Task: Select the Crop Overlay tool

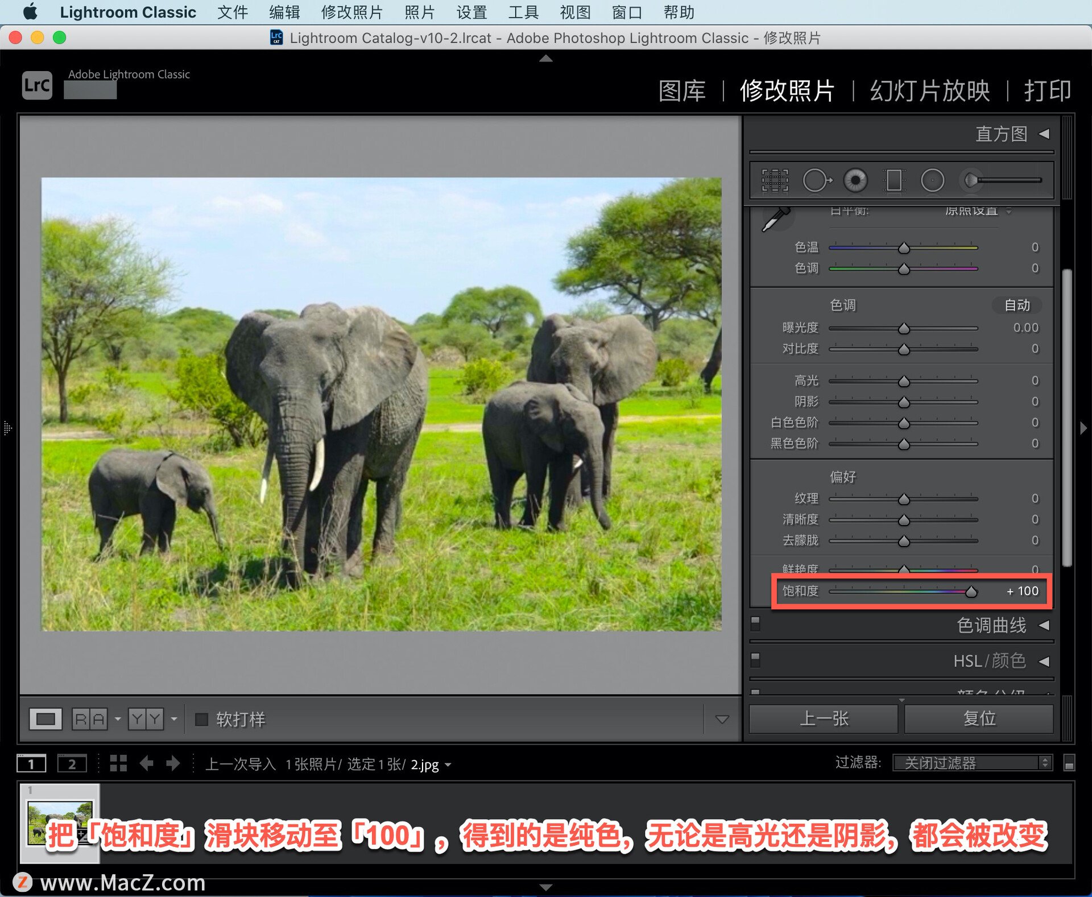Action: 775,181
